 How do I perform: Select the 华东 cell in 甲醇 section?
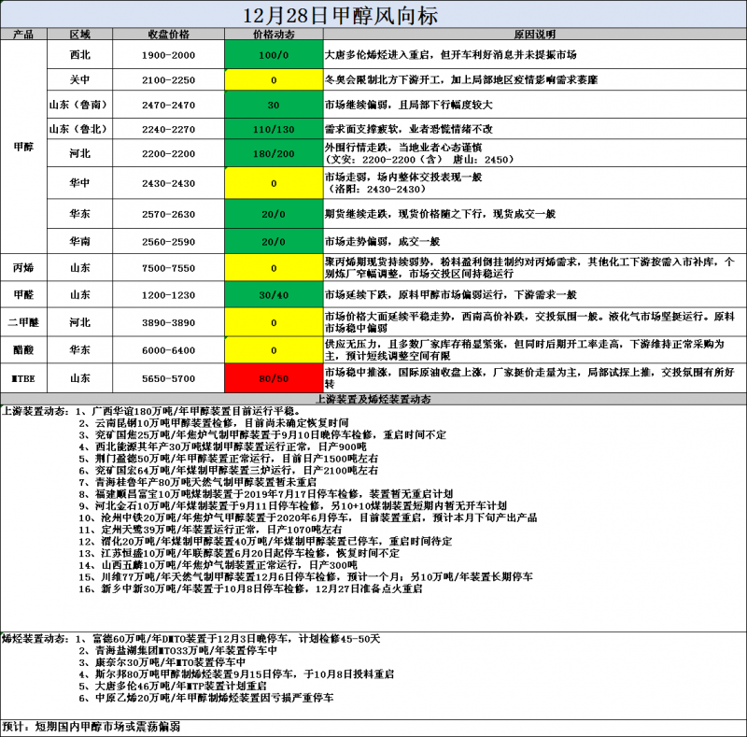click(x=79, y=214)
